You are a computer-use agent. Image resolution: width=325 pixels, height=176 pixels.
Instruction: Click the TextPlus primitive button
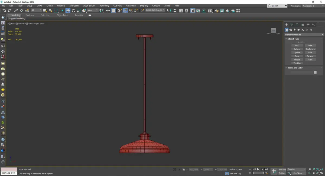297,63
